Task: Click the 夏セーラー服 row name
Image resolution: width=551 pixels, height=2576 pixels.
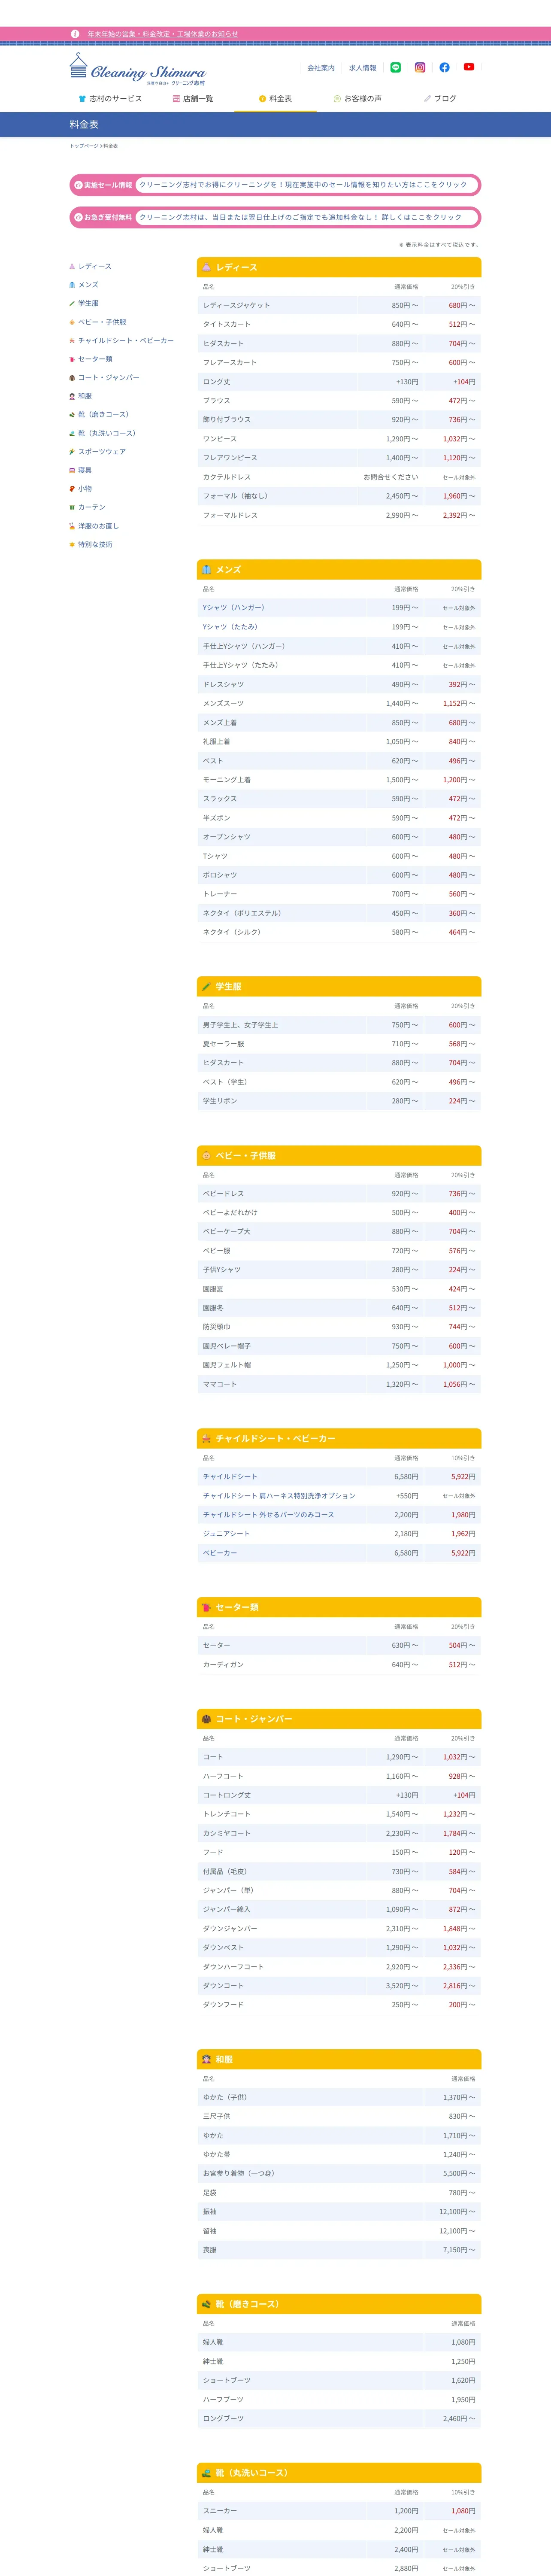Action: coord(223,1044)
